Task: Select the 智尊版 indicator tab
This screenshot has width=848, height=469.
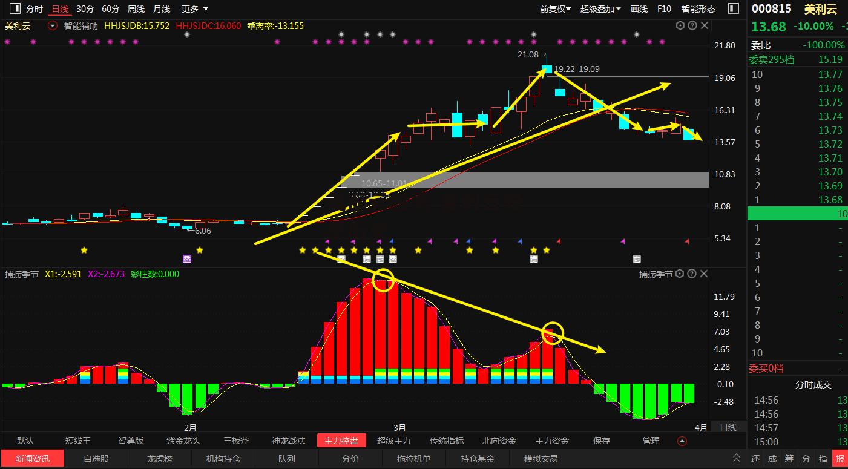Action: [131, 441]
